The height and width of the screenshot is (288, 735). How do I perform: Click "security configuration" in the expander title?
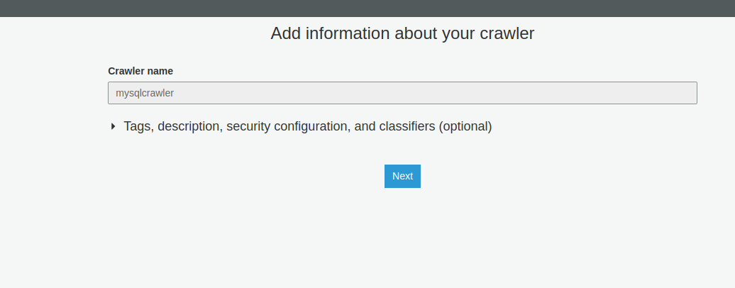pyautogui.click(x=287, y=126)
